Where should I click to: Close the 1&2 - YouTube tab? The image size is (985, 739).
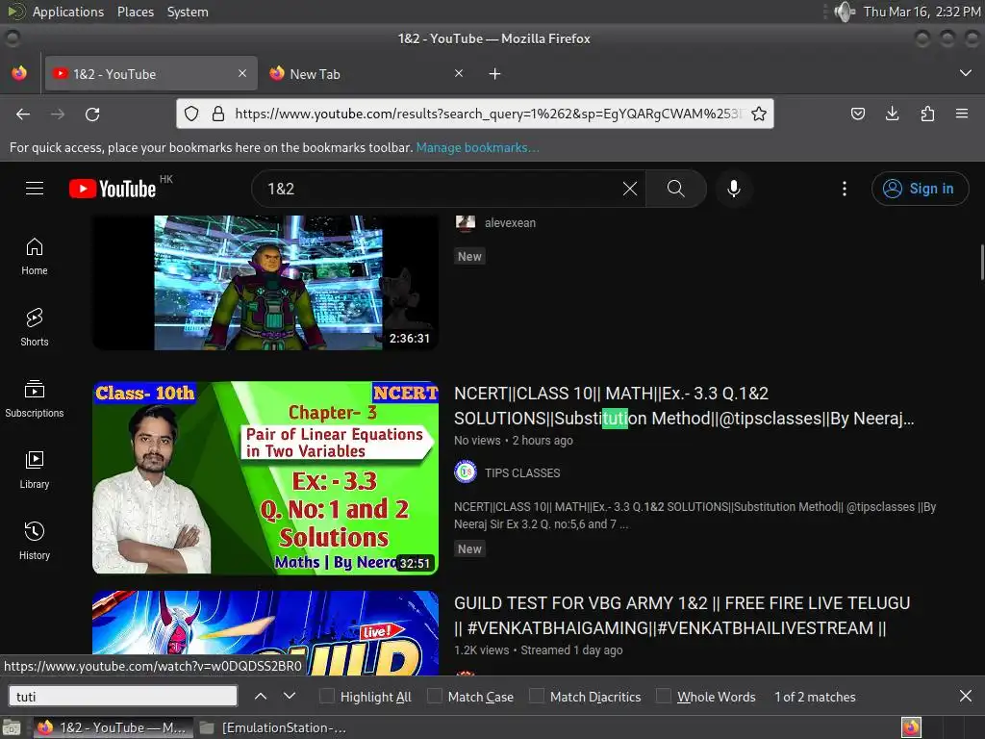click(242, 73)
